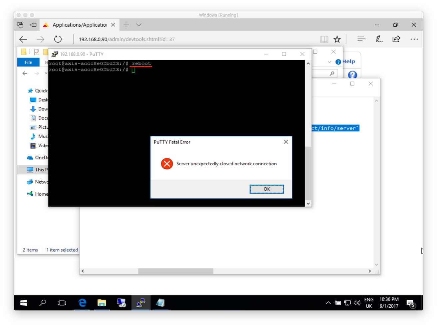Set these Edge tabs aside
The height and width of the screenshot is (327, 437).
point(33,25)
